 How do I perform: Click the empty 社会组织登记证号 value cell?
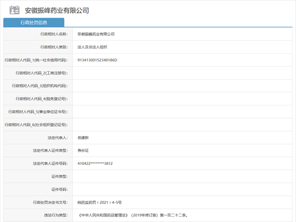tap(183, 125)
